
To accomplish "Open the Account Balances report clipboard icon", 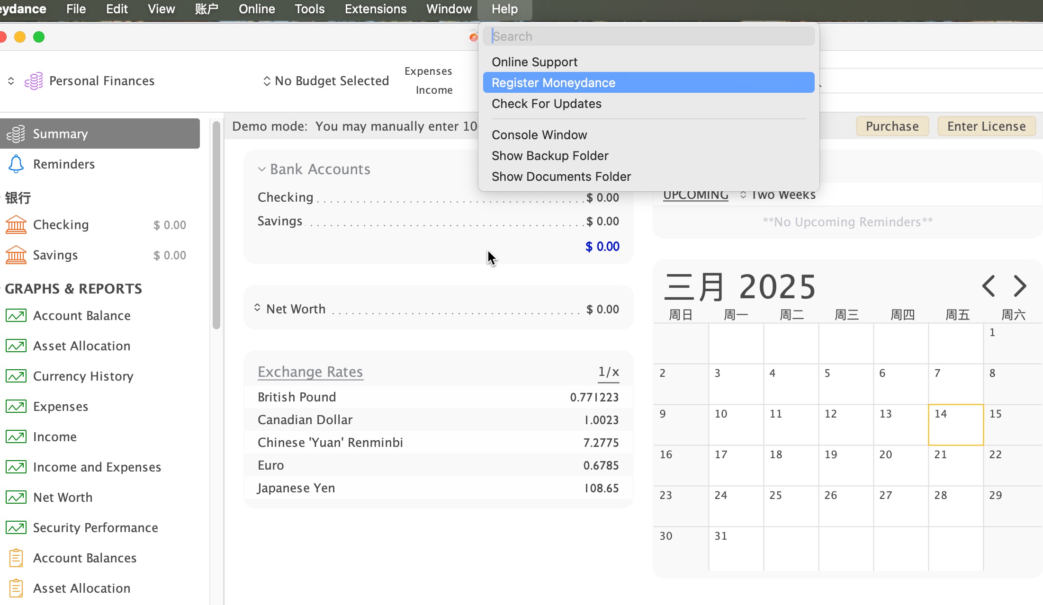I will pyautogui.click(x=16, y=558).
